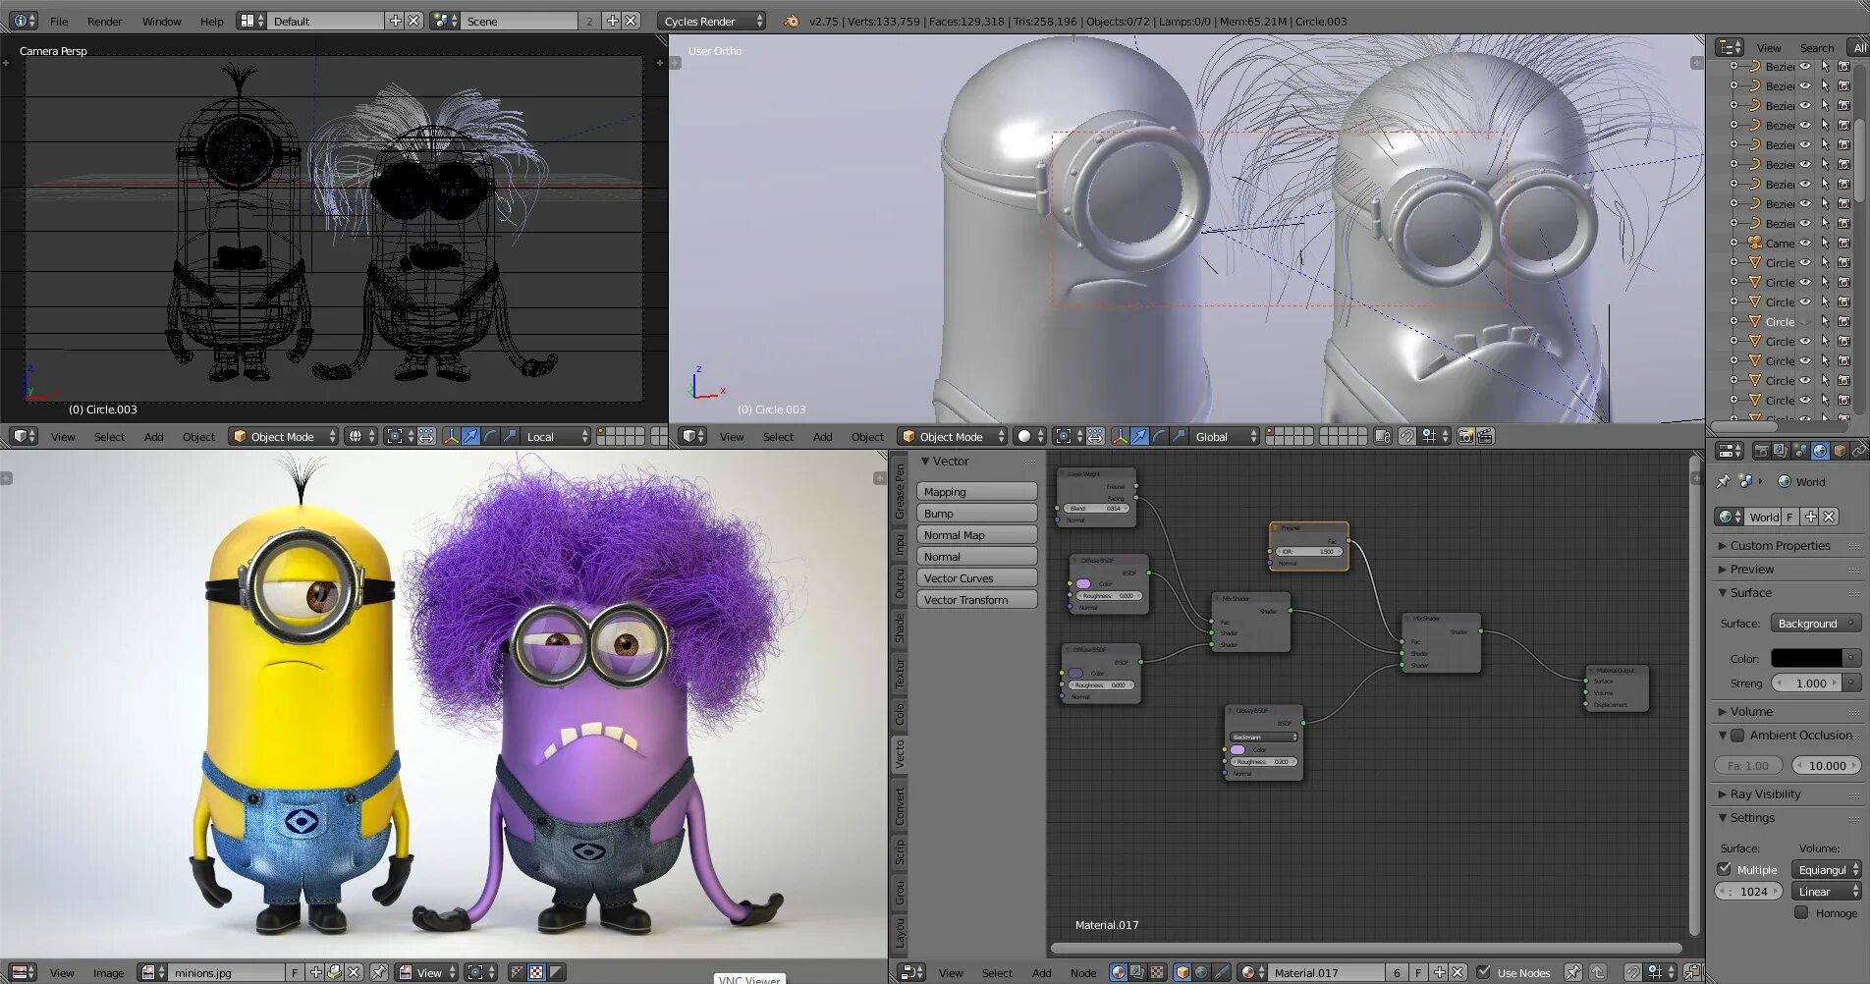
Task: Pin the current context in the properties editor
Action: pyautogui.click(x=1723, y=481)
